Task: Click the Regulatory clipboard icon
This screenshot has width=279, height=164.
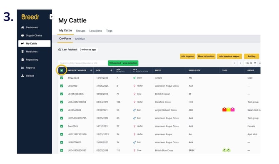Action: pos(22,60)
